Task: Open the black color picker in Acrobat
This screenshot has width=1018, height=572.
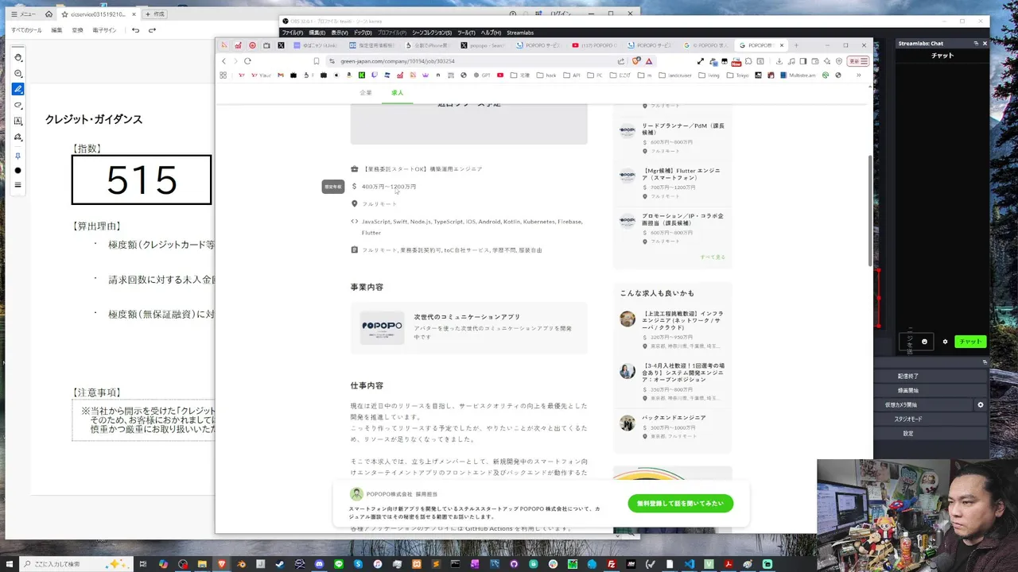Action: click(x=18, y=171)
